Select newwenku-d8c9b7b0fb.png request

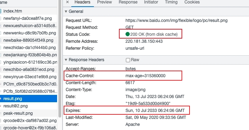[x=29, y=33]
